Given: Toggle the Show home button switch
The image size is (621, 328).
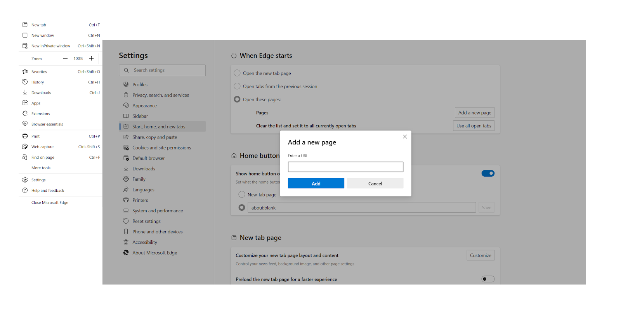Looking at the screenshot, I should tap(488, 174).
